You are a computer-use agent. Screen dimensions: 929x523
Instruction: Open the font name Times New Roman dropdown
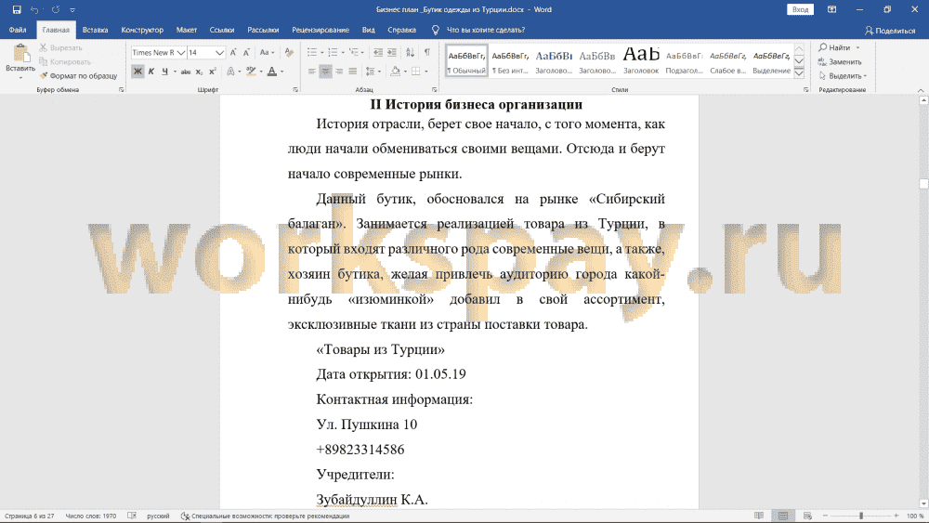pyautogui.click(x=181, y=53)
